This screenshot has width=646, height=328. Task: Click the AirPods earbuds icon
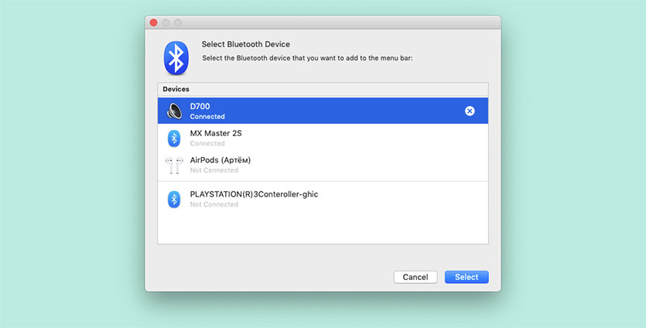click(x=174, y=166)
